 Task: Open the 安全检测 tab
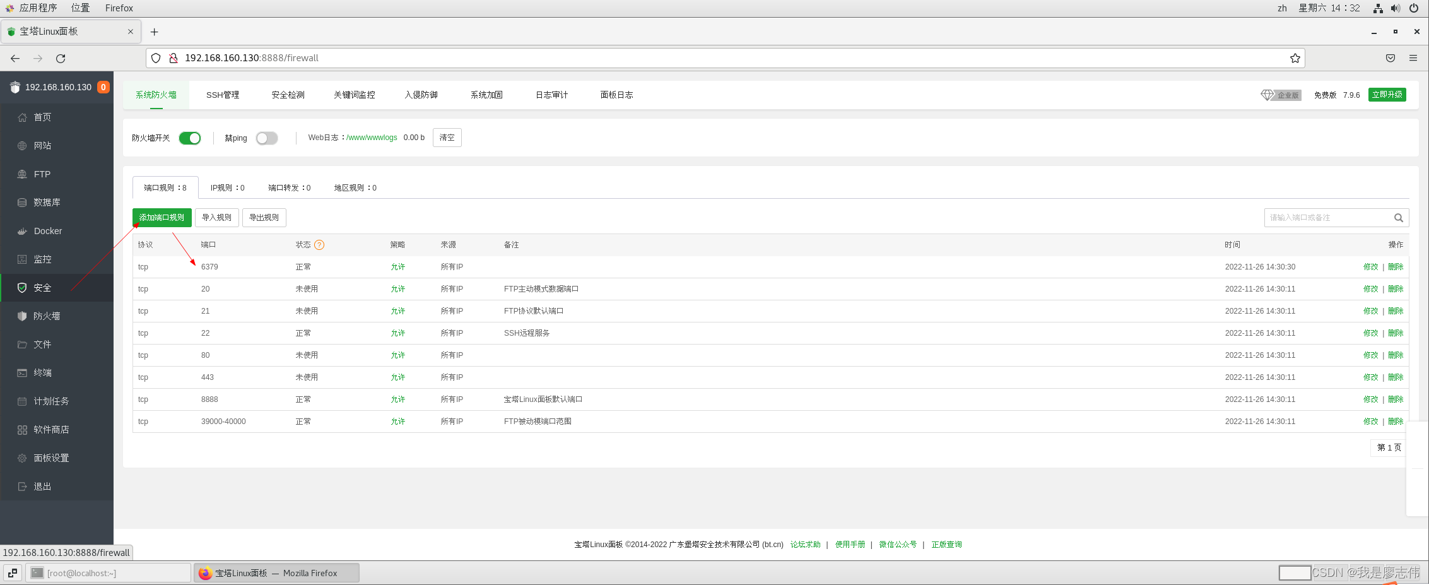coord(288,95)
